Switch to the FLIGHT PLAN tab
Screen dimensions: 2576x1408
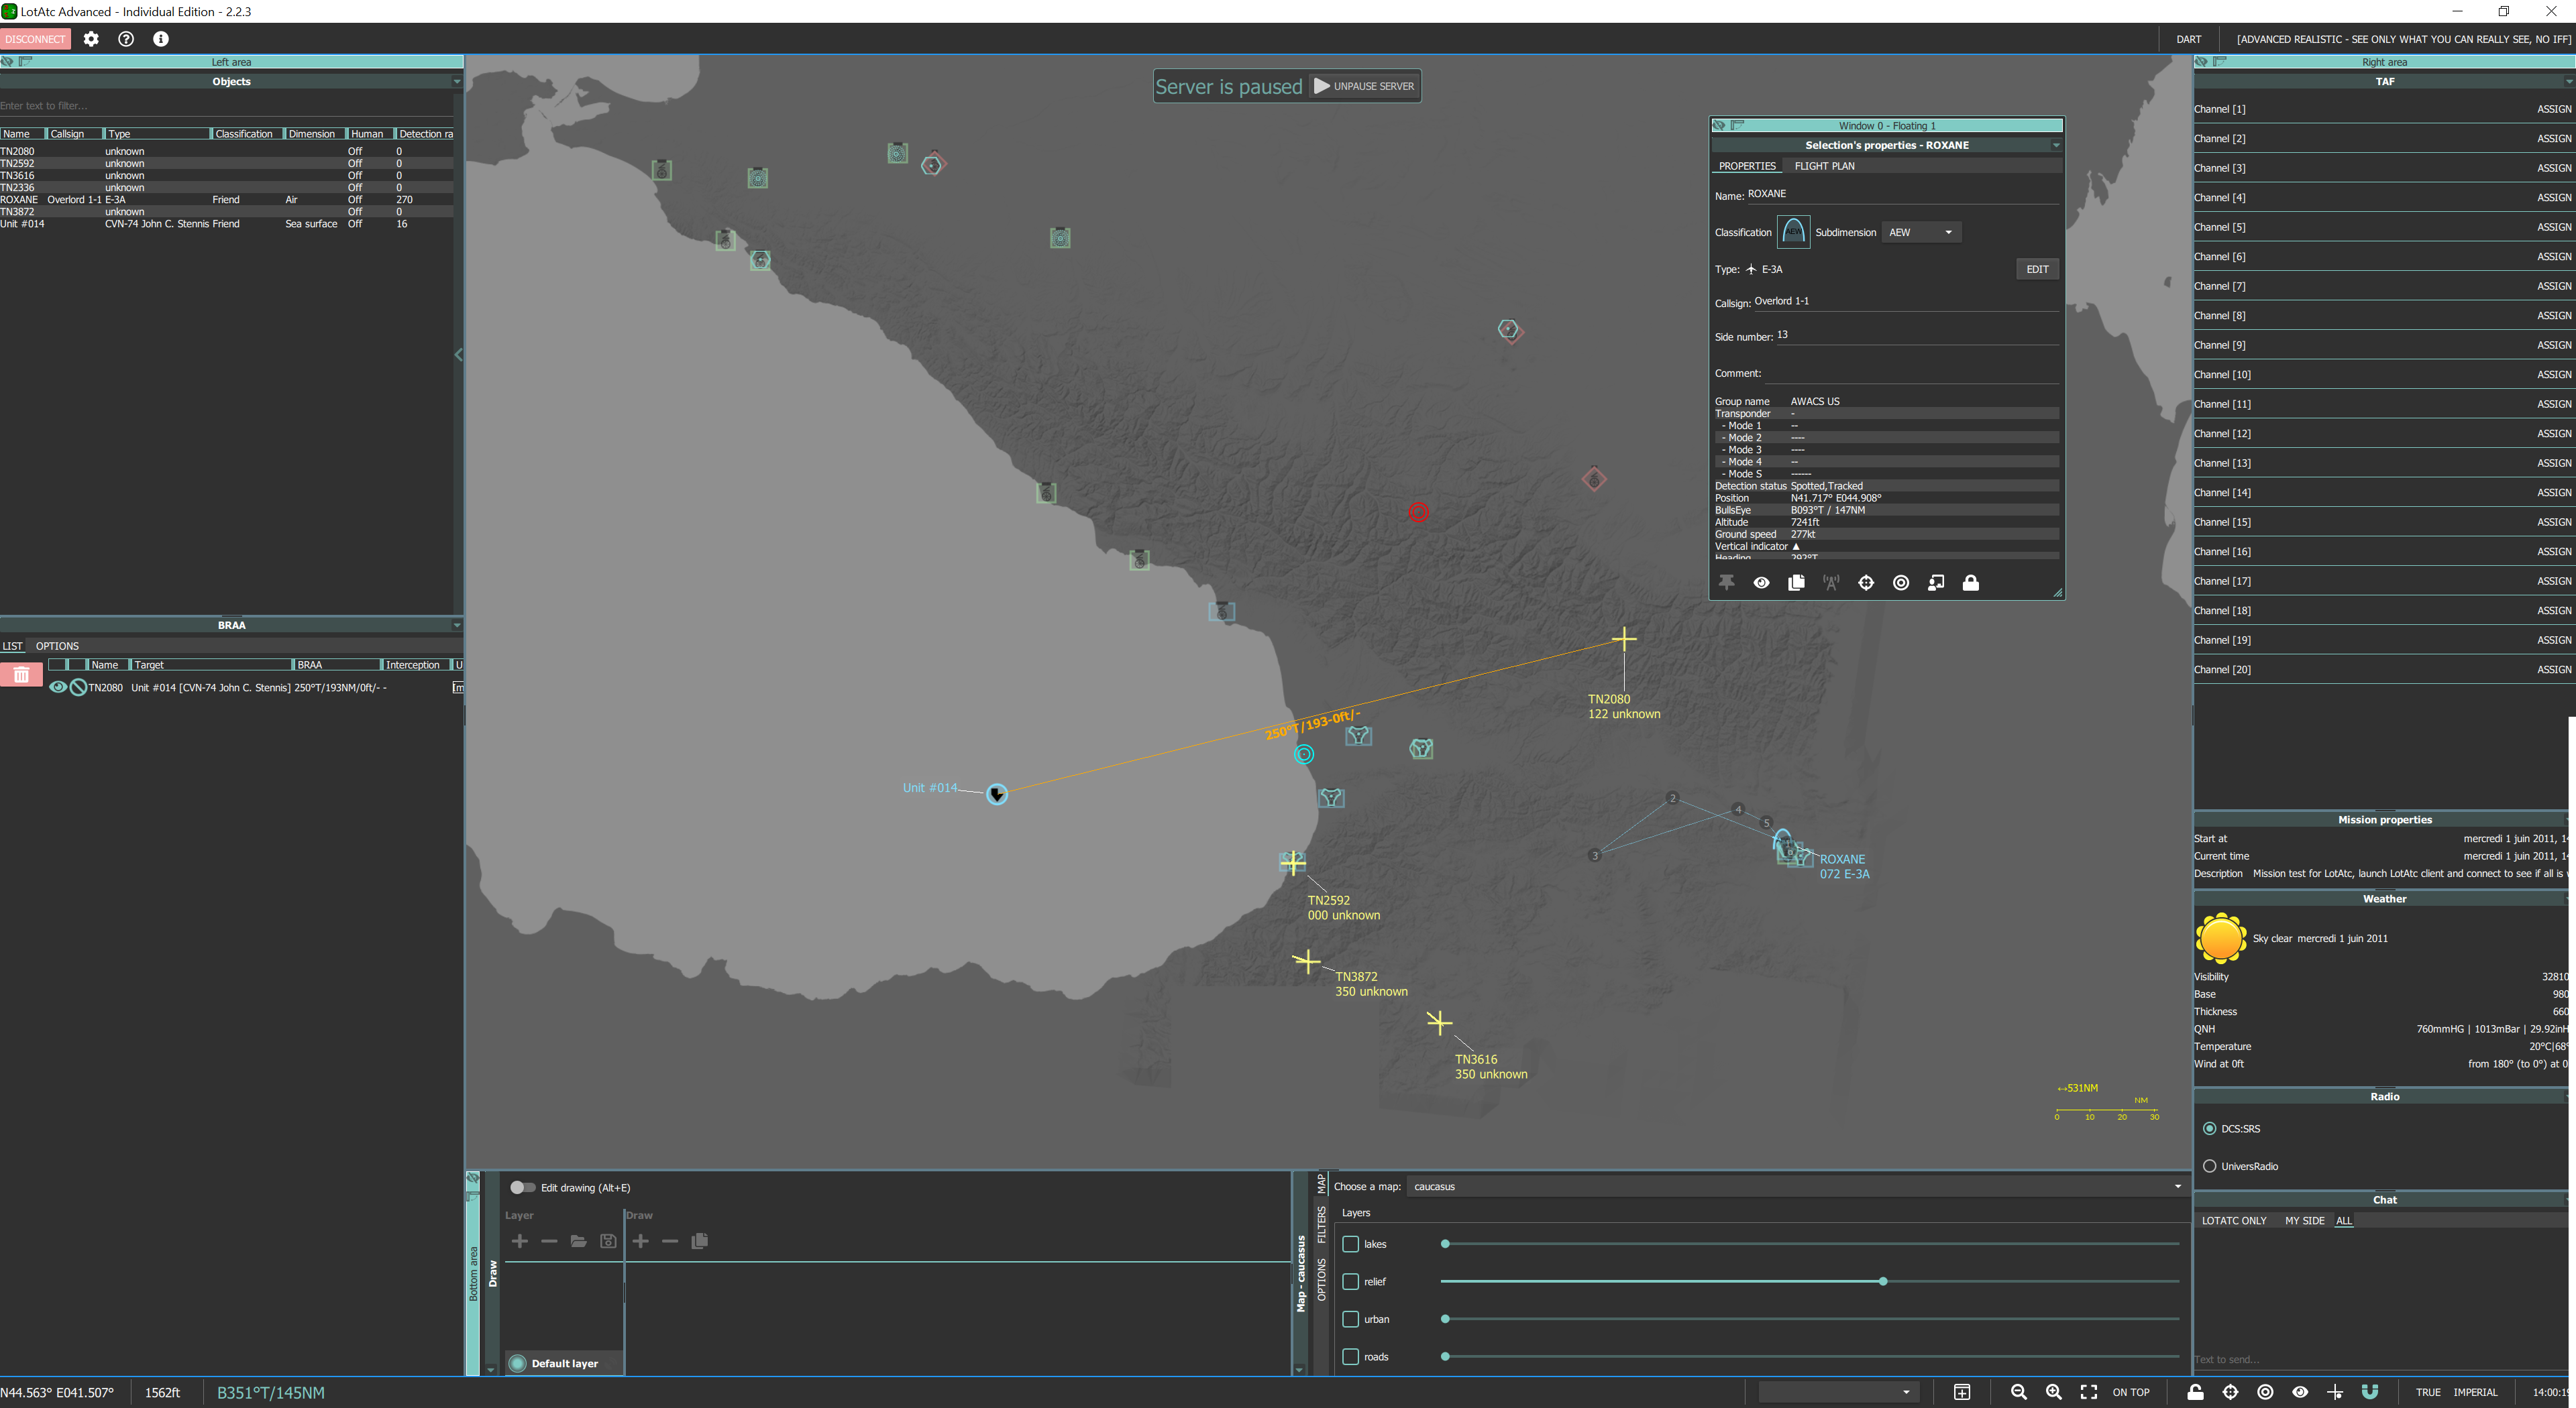point(1824,166)
